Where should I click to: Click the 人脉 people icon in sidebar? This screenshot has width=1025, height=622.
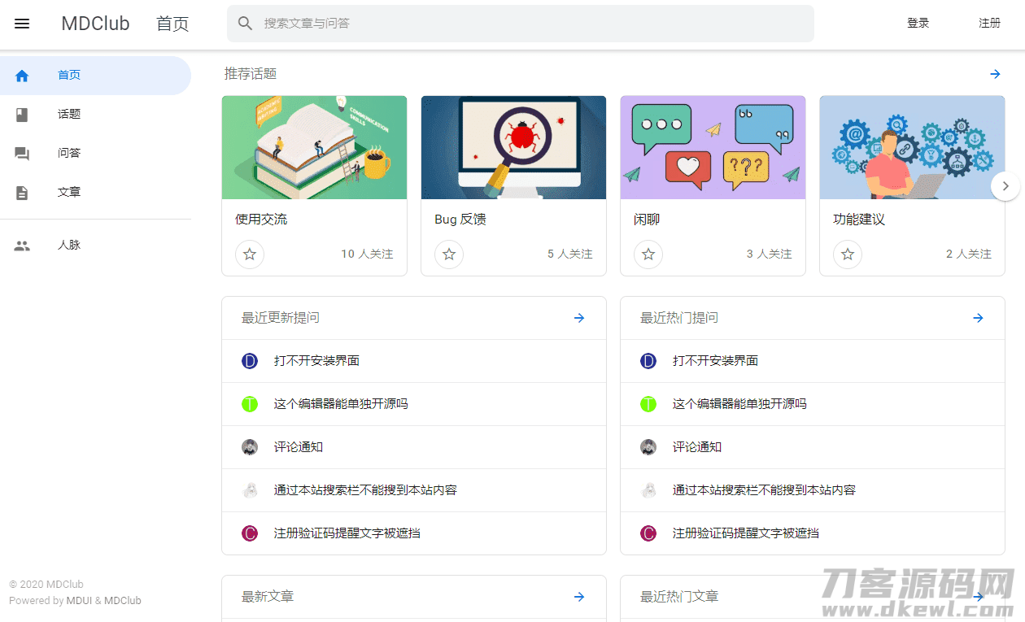(21, 244)
